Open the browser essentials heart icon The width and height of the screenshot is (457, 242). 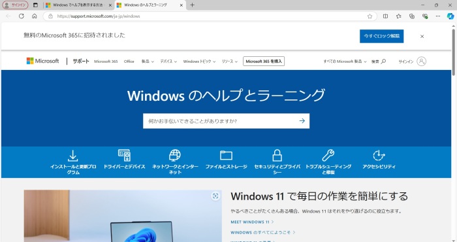[x=425, y=16]
